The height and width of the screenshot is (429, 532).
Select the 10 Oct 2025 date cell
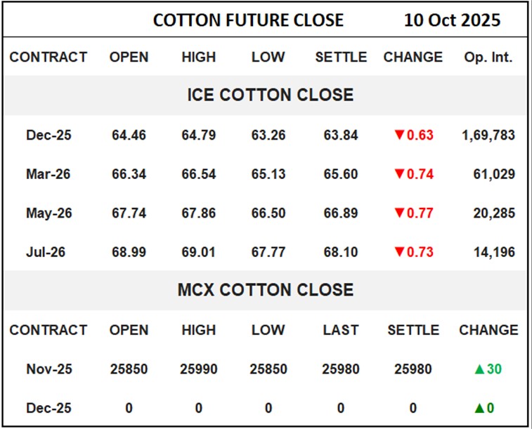click(x=452, y=20)
